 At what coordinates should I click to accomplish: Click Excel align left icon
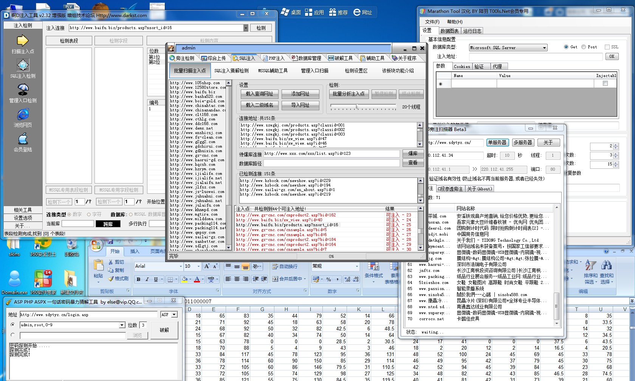(x=228, y=279)
